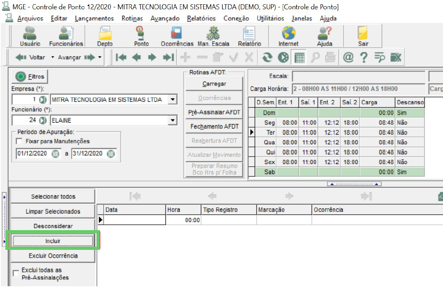Viewport: 443px width, 287px height.
Task: Open the Conexão menu
Action: click(x=236, y=18)
